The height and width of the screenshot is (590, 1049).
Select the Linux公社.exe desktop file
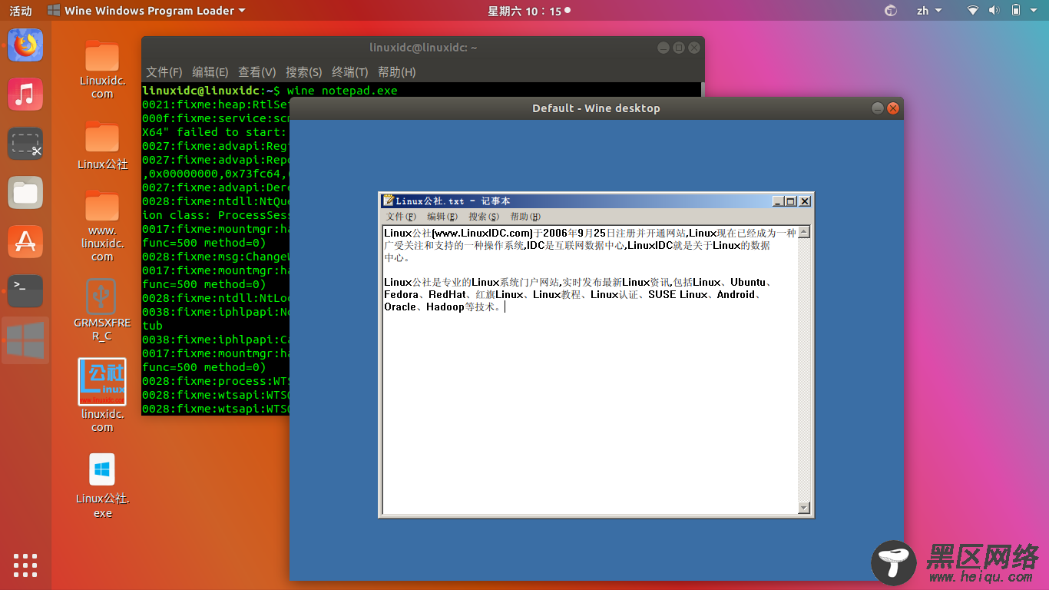click(x=102, y=485)
